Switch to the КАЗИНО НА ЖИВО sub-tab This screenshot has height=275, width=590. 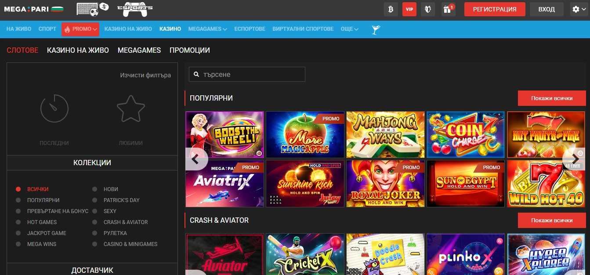78,51
